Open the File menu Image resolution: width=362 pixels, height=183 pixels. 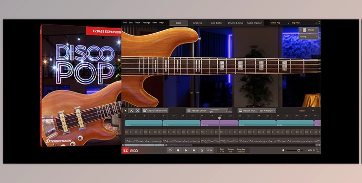[x=125, y=23]
